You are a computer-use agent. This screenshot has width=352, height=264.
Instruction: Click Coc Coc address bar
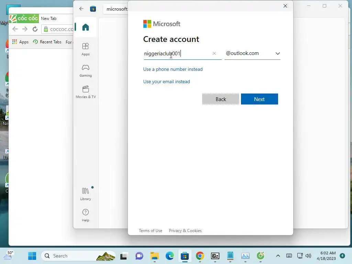pos(57,29)
